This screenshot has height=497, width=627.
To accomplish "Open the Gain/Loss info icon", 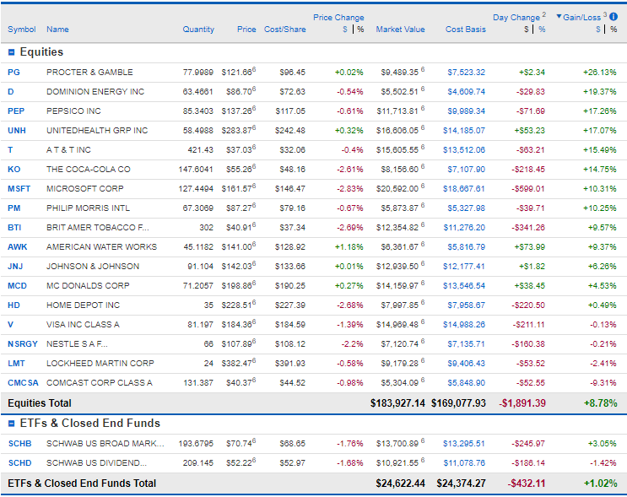I will click(x=613, y=17).
